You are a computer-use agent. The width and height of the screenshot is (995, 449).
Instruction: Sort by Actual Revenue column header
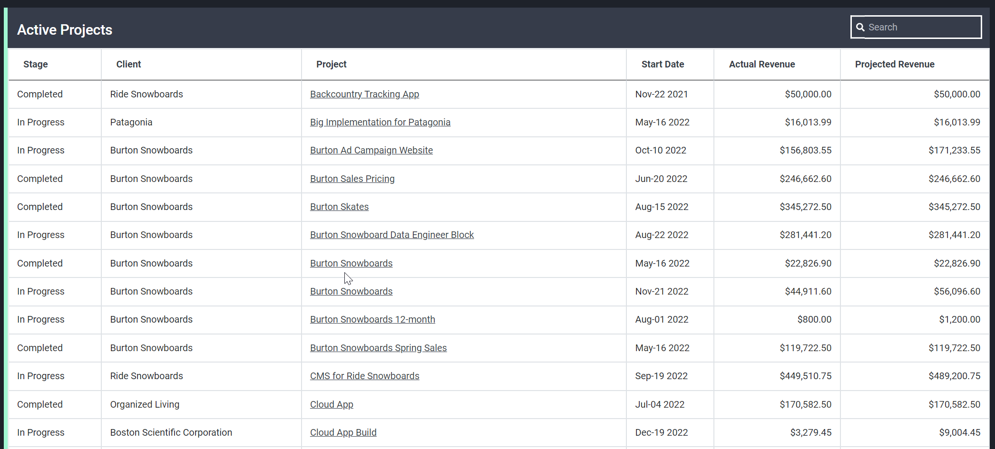[762, 64]
